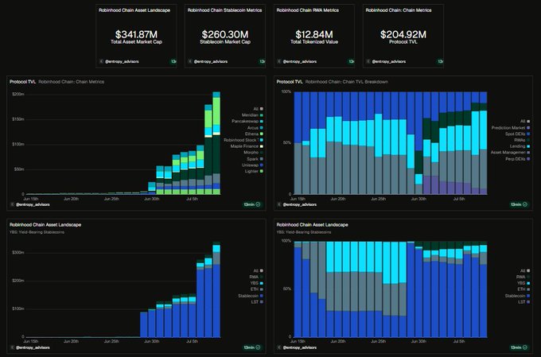Open @entropy_advisors link on Total Asset Market Cap card

(122, 61)
